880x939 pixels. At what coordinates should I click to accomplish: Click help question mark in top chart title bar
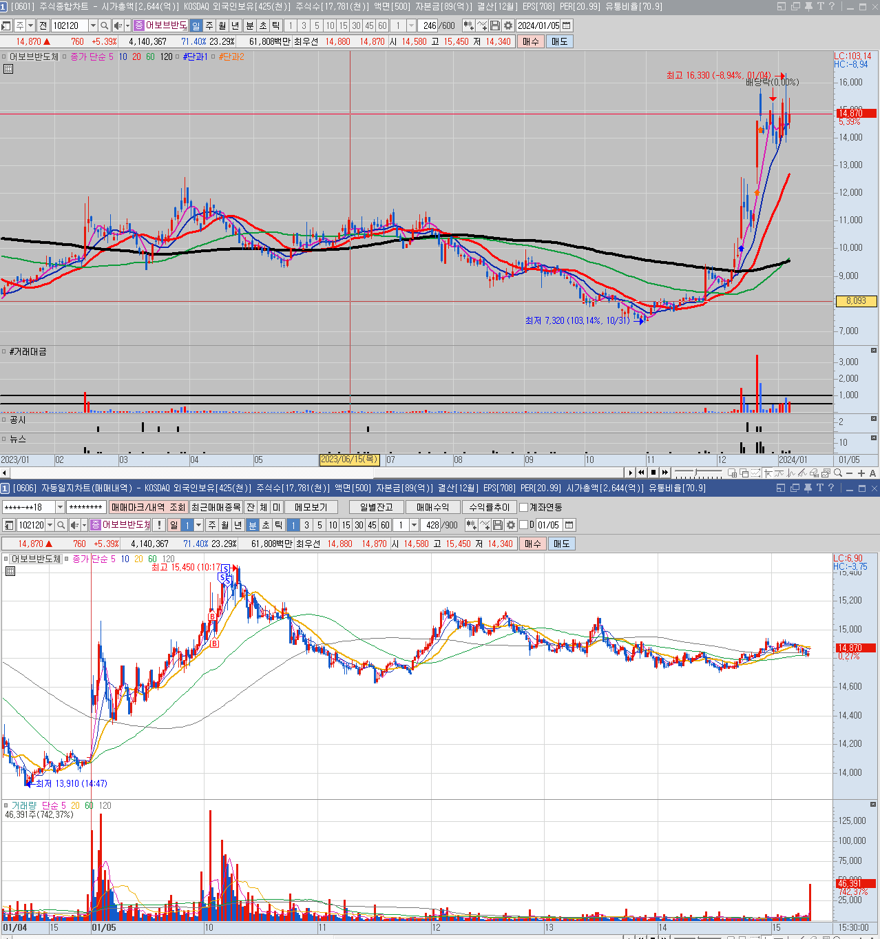point(832,6)
